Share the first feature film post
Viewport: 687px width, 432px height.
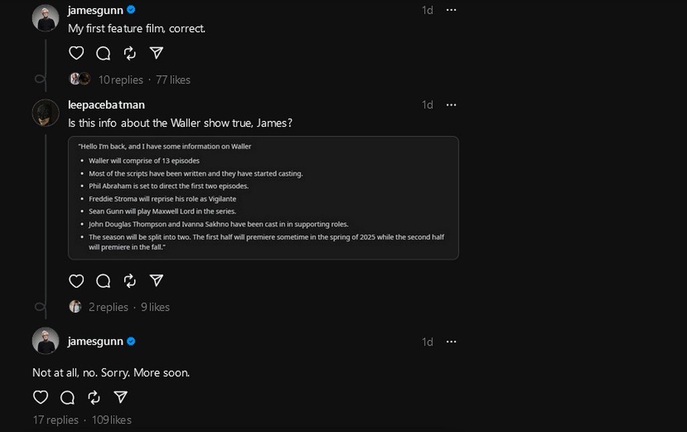(156, 53)
